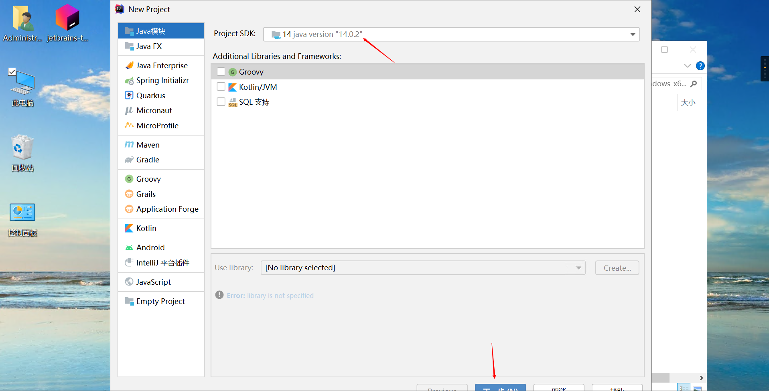Close the New Project dialog
The image size is (769, 391).
tap(637, 9)
